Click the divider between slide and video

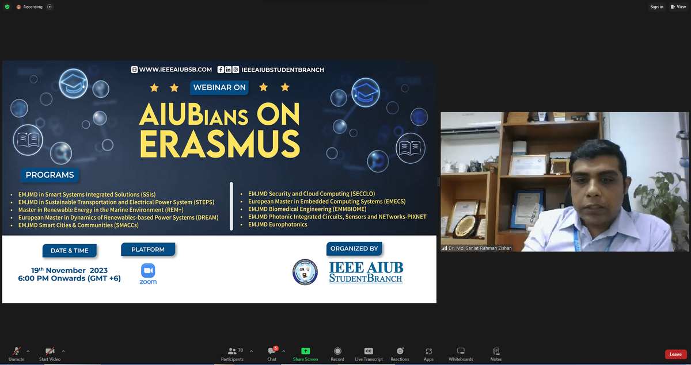(x=438, y=182)
